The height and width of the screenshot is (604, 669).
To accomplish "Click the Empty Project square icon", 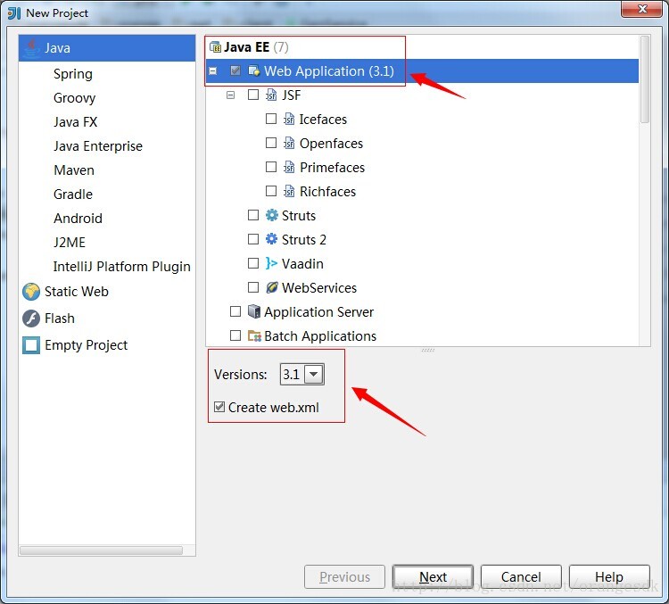I will coord(31,345).
